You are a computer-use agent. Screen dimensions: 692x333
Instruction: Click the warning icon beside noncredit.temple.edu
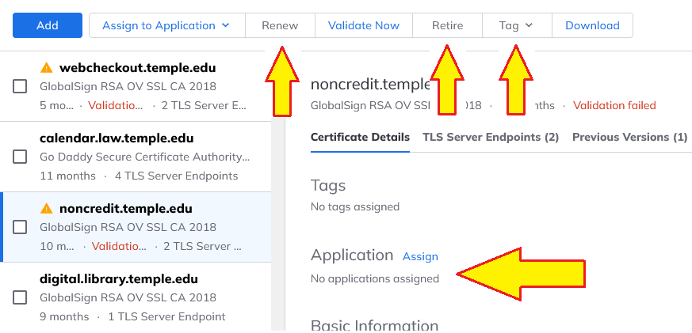pos(46,209)
